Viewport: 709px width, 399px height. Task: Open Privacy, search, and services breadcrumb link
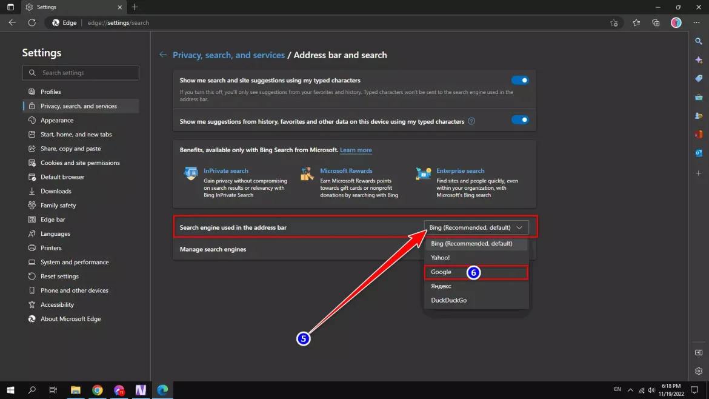pos(229,55)
